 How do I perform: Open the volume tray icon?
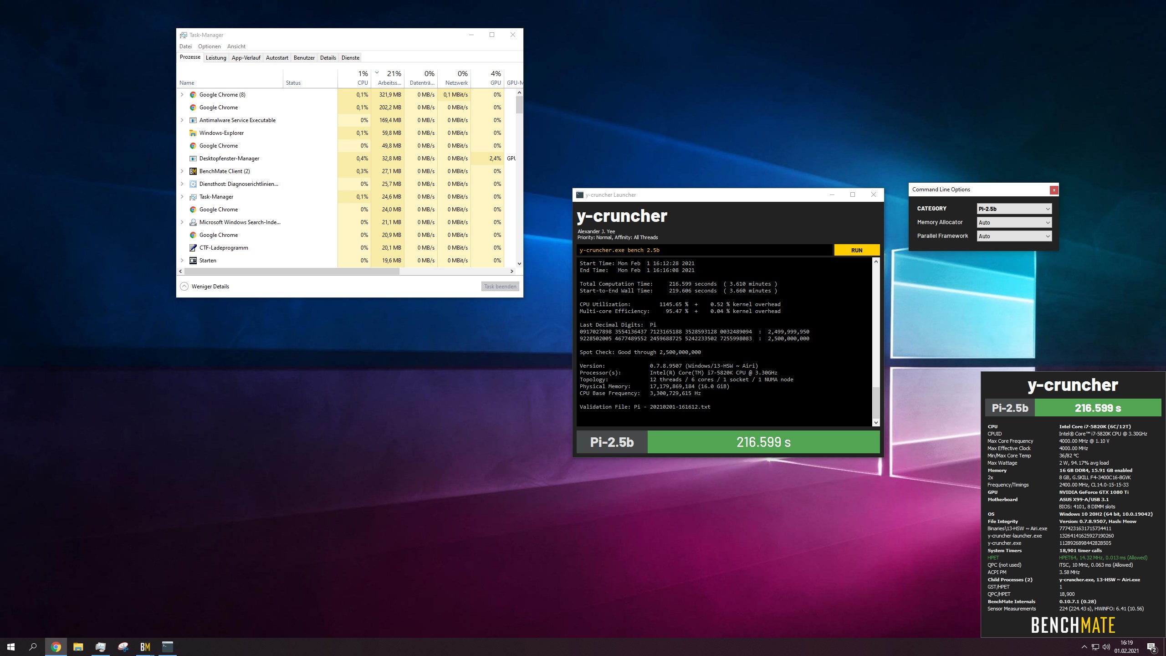click(x=1106, y=647)
